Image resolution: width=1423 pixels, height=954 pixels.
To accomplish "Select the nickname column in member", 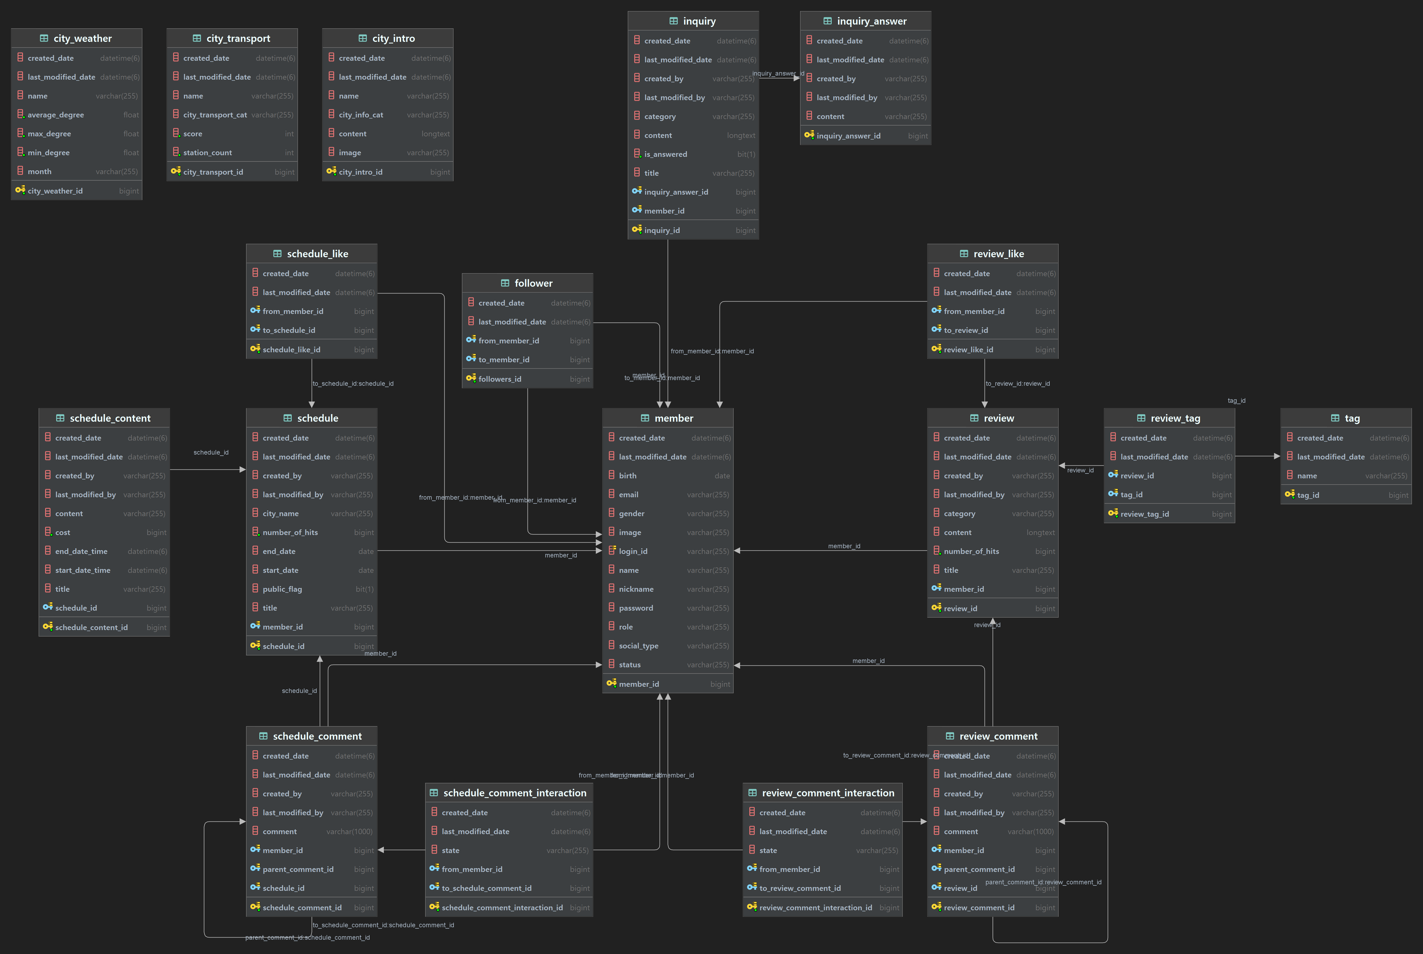I will pyautogui.click(x=668, y=589).
